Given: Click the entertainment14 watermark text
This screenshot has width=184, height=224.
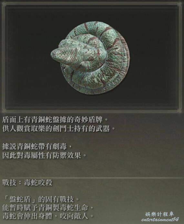Looking at the screenshot, I should tap(160, 219).
